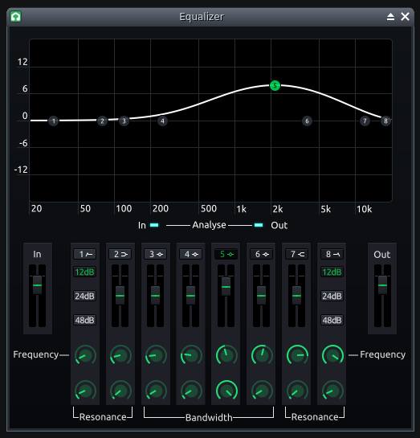Select node 6 on the graph
Image resolution: width=420 pixels, height=438 pixels.
click(307, 121)
